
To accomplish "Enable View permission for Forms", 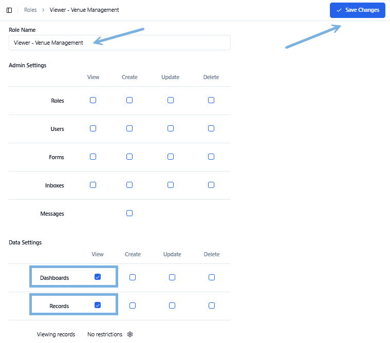I will (x=93, y=157).
